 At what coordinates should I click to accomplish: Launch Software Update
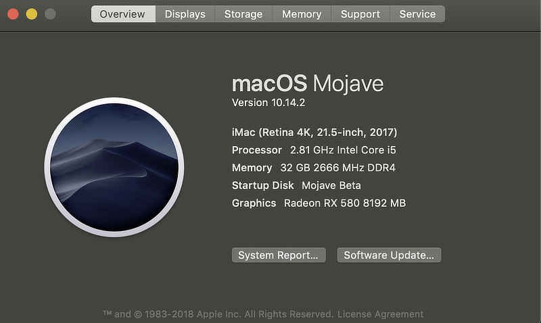(x=390, y=255)
